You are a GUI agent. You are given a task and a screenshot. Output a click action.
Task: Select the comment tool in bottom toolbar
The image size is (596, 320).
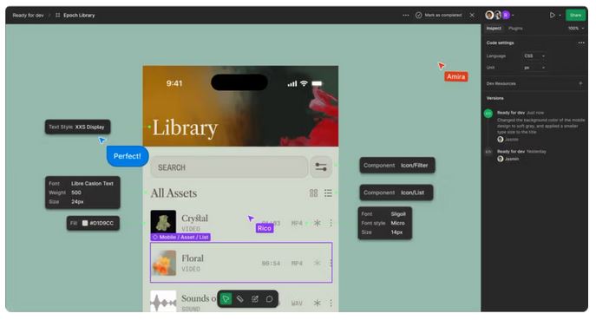269,299
